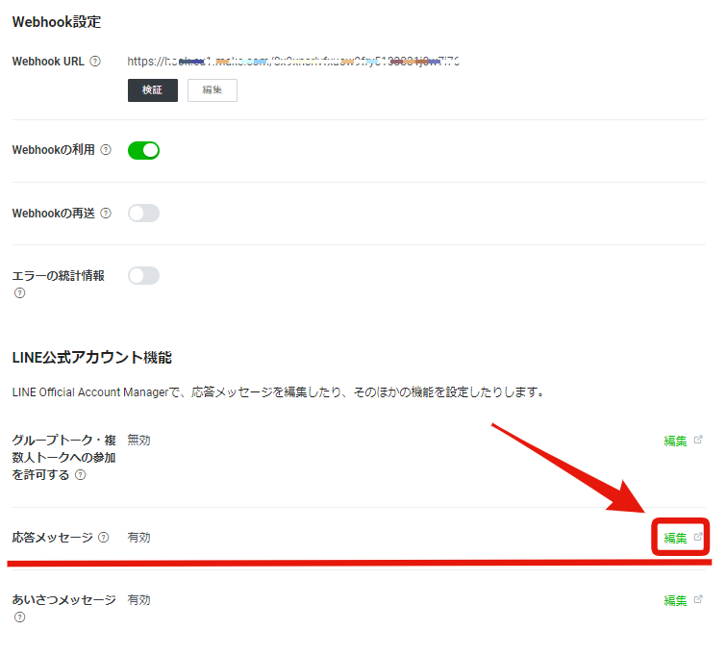726x656 pixels.
Task: Open help icon next to を許可する
Action: click(x=81, y=475)
